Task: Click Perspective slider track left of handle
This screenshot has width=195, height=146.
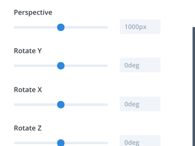Action: tap(36, 27)
